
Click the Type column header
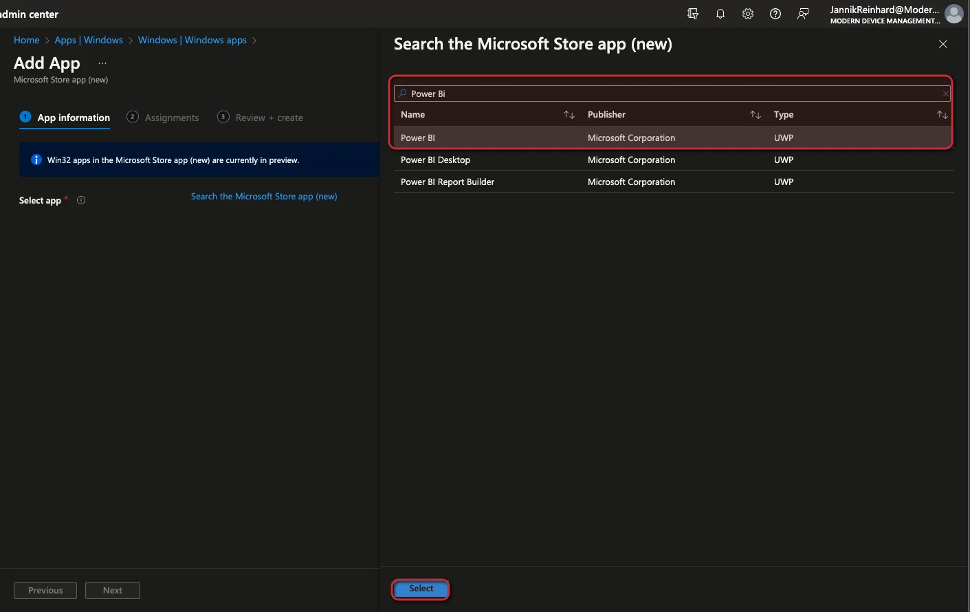(784, 115)
